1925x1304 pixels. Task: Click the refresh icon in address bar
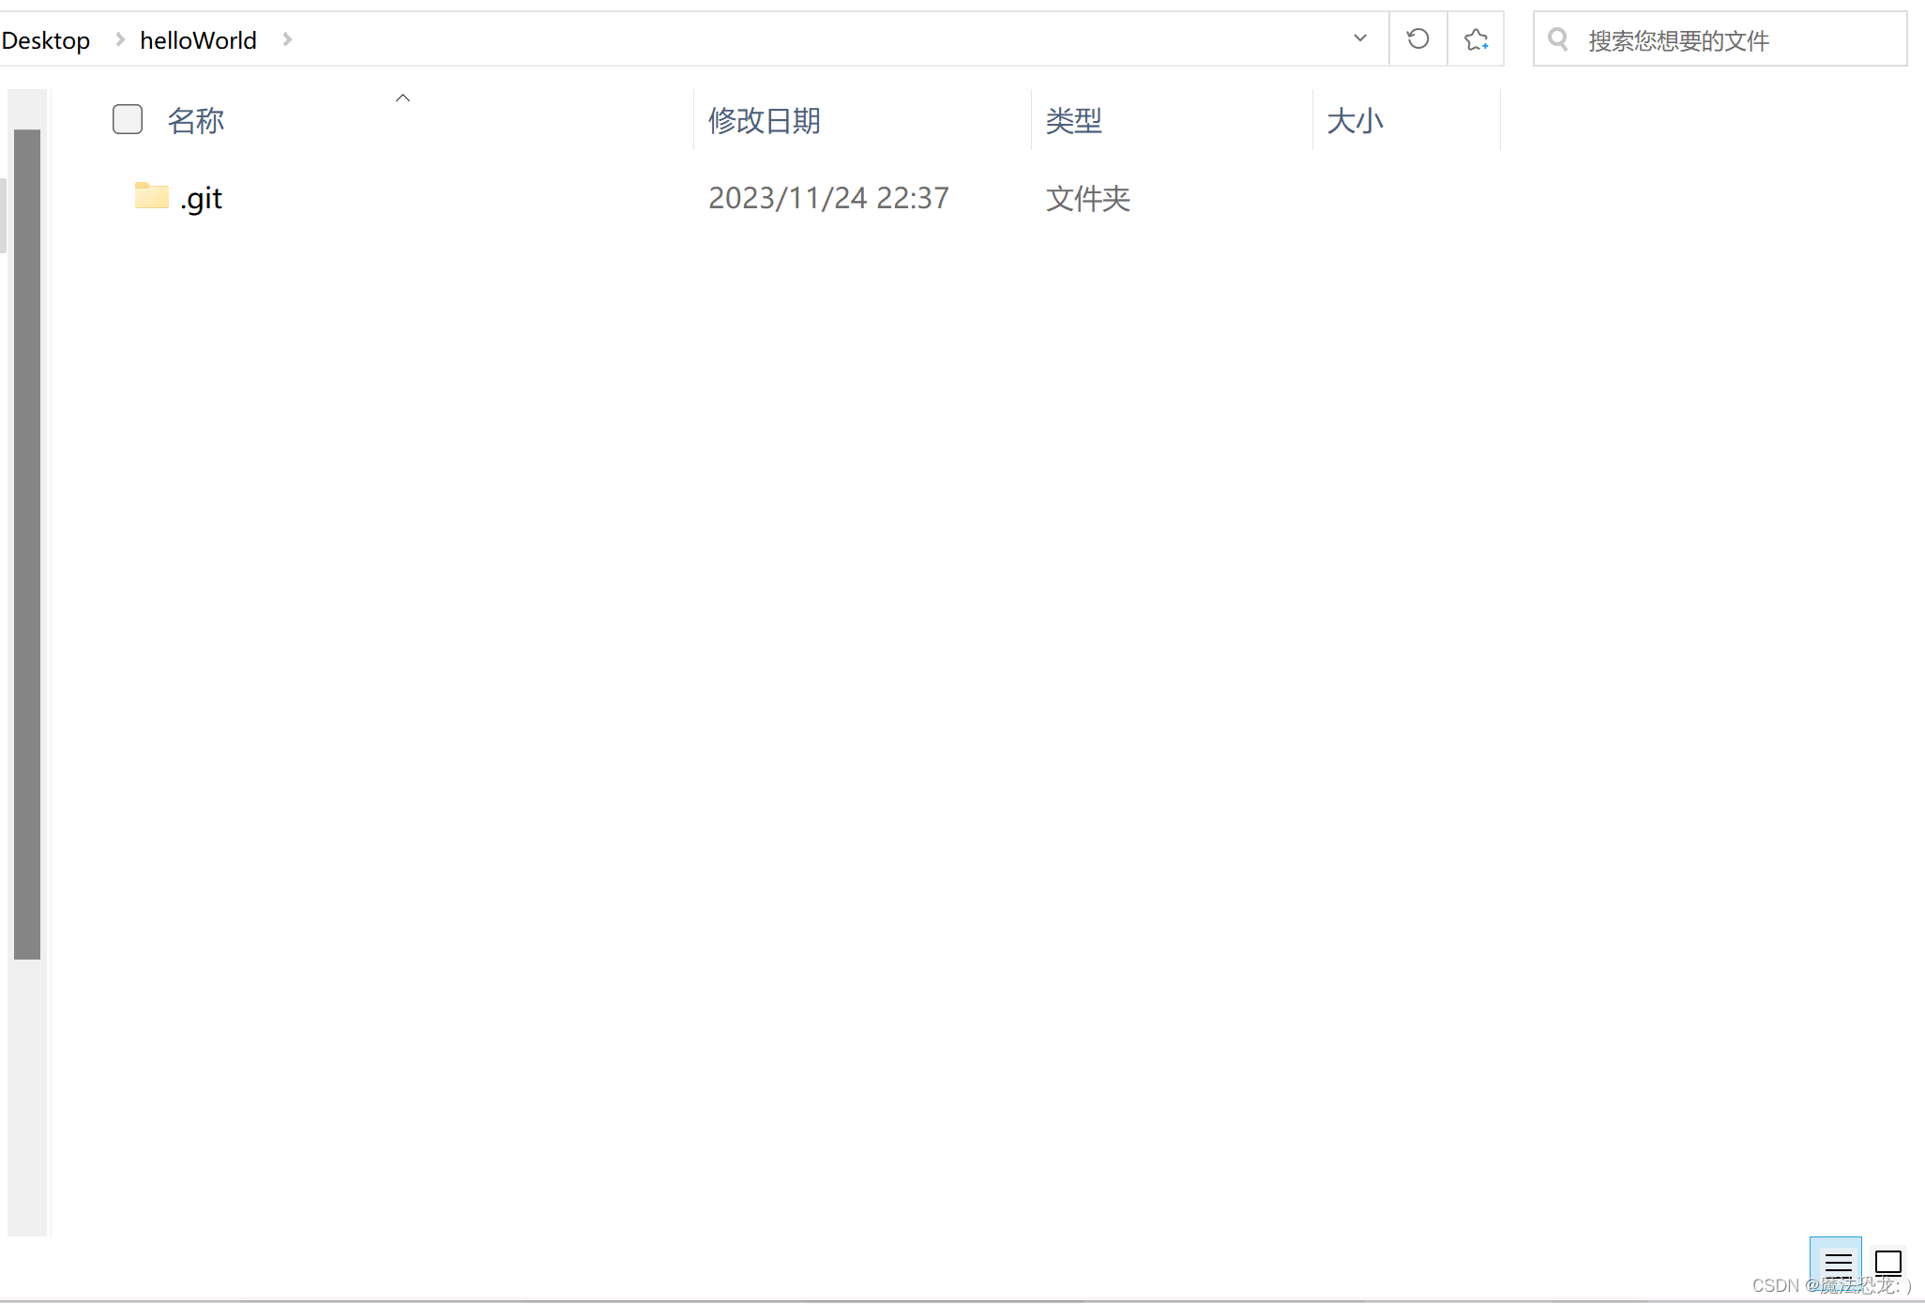[x=1417, y=39]
